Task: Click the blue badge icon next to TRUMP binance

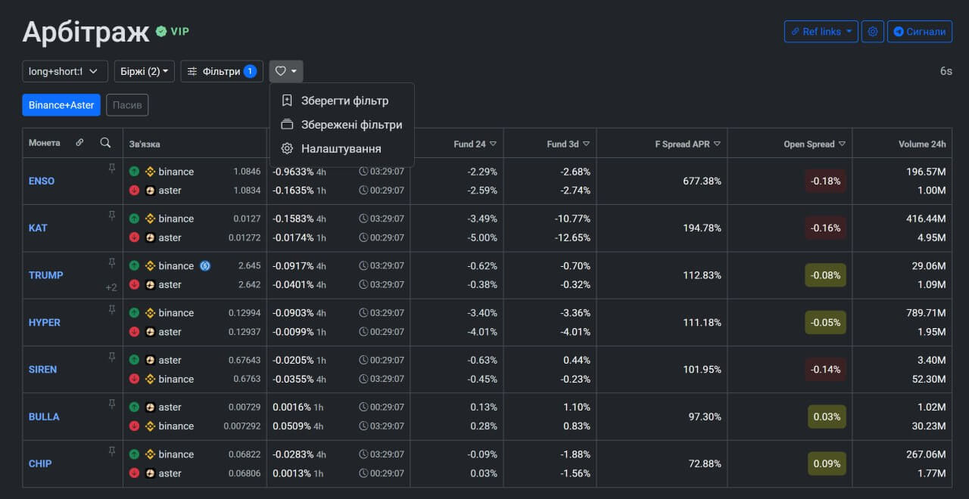Action: [205, 266]
